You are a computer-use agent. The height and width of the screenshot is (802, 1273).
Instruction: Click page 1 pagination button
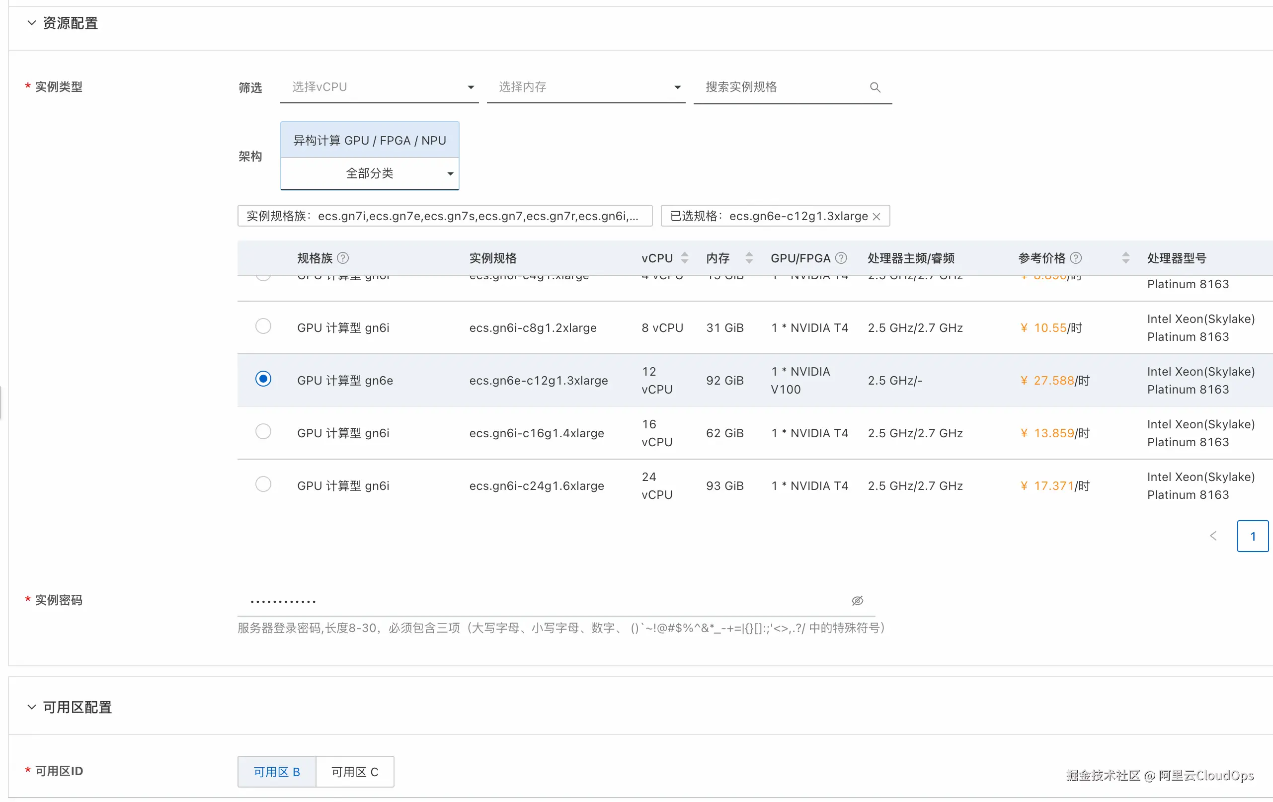1253,536
